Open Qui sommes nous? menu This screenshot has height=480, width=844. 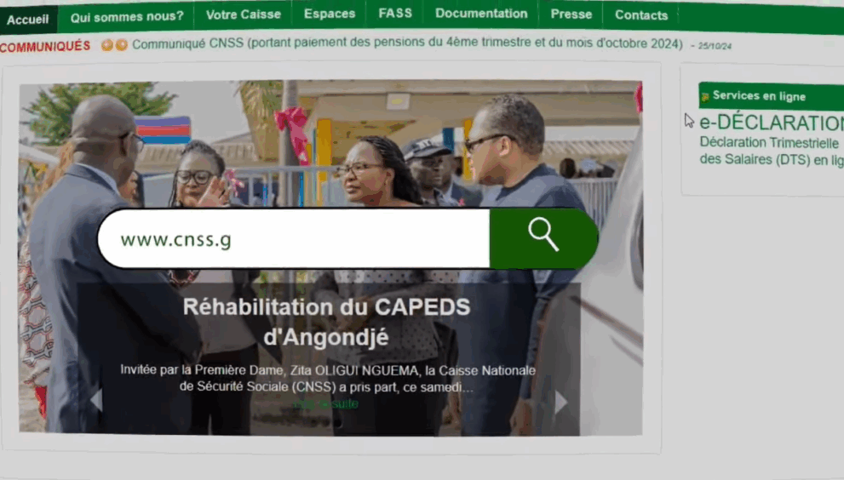point(127,17)
